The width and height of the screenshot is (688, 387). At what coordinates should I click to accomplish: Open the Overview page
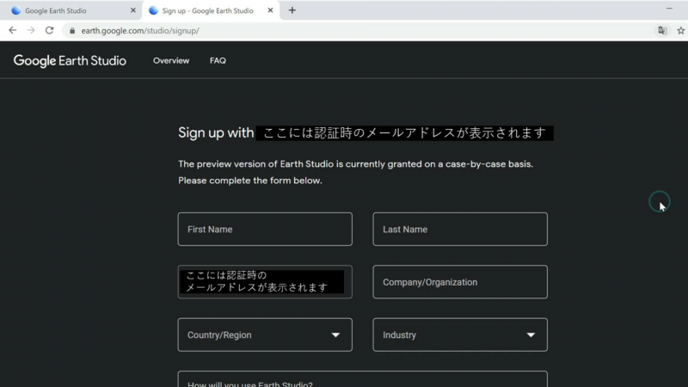pos(171,61)
